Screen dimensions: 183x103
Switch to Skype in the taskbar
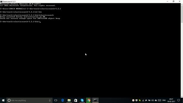coord(82,100)
